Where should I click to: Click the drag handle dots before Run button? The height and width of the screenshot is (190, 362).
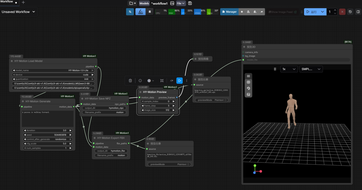click(x=302, y=12)
